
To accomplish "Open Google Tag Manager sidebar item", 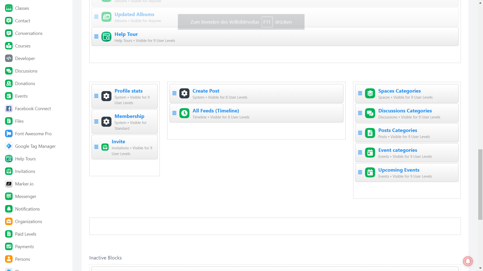I will (x=35, y=146).
